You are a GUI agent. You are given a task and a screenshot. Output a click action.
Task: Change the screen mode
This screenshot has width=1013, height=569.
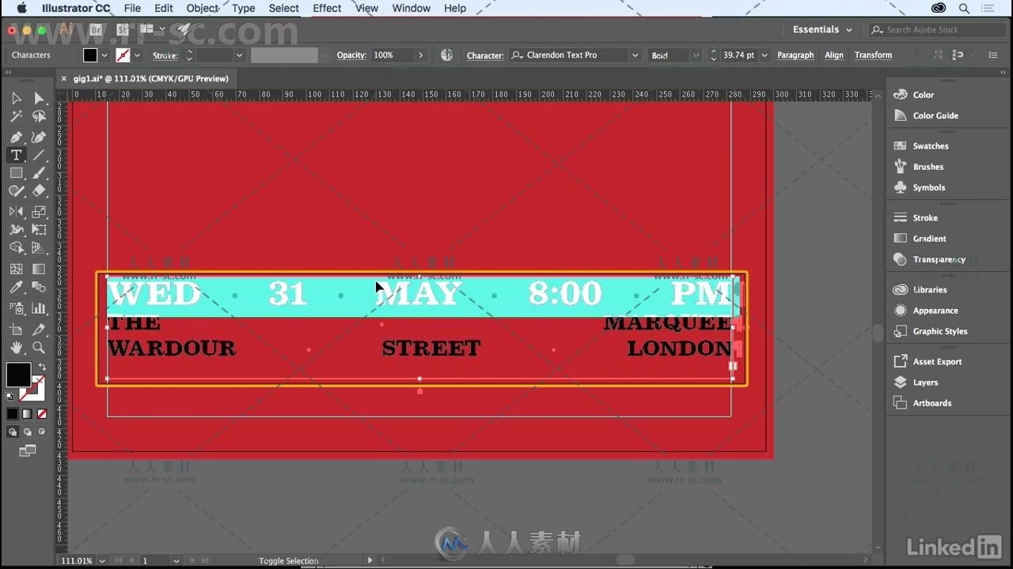point(27,450)
